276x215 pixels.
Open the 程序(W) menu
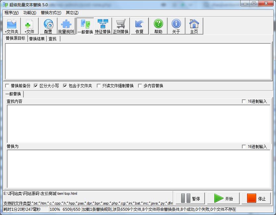(11, 13)
